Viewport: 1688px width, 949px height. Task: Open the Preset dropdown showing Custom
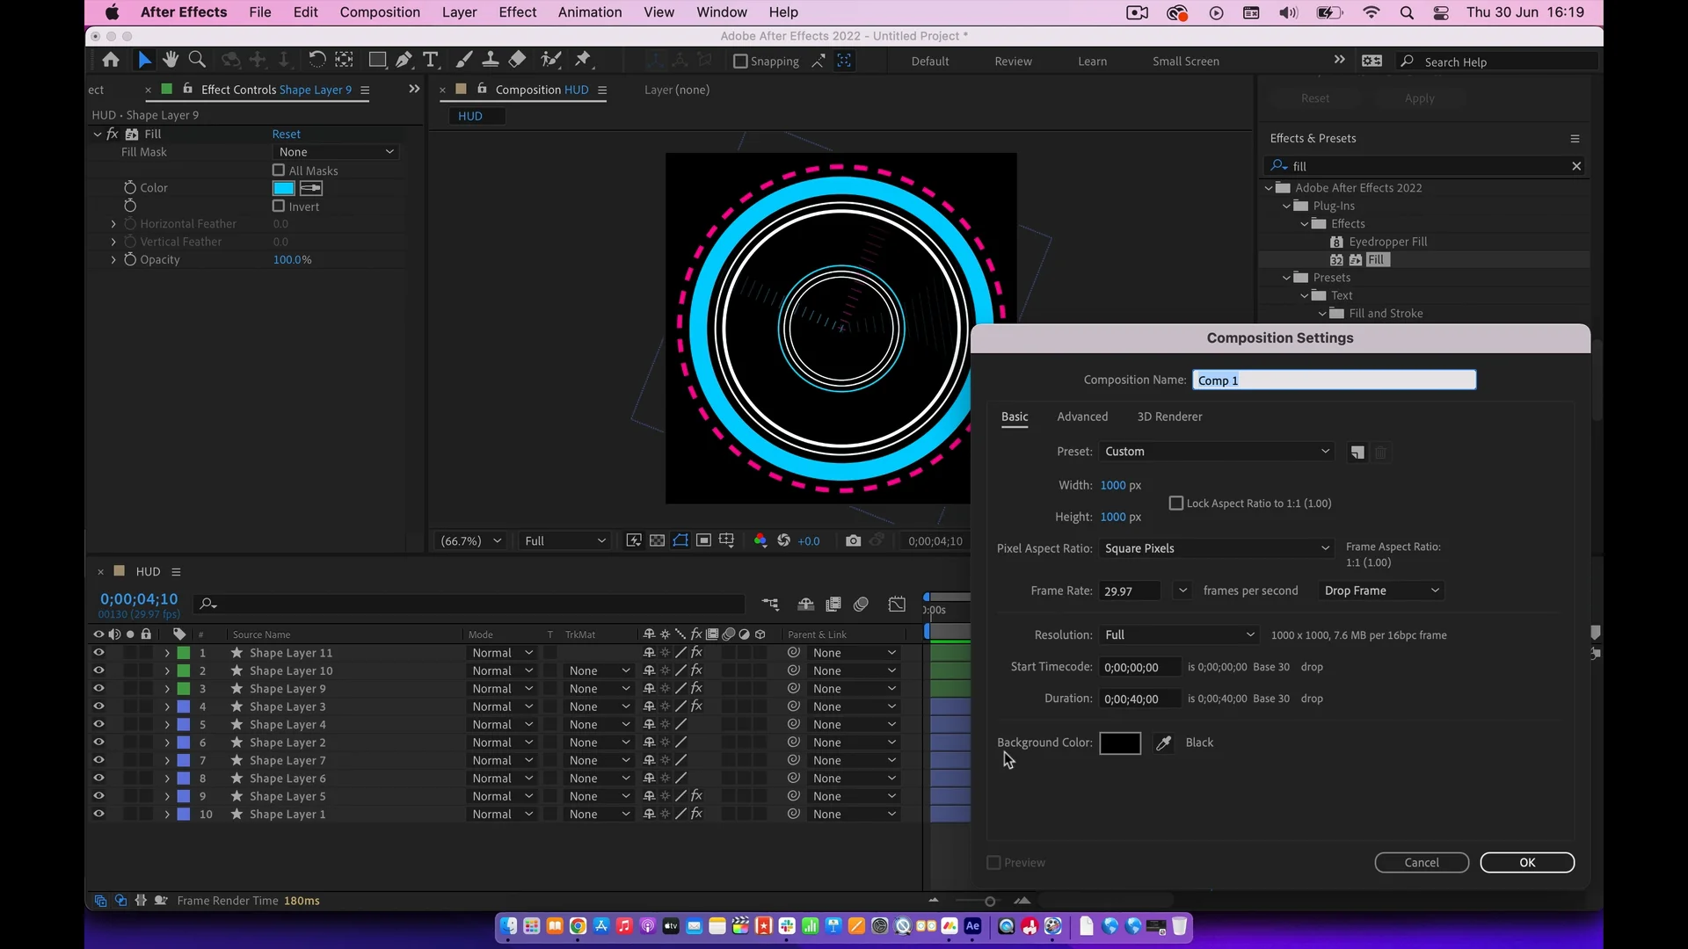click(1216, 452)
